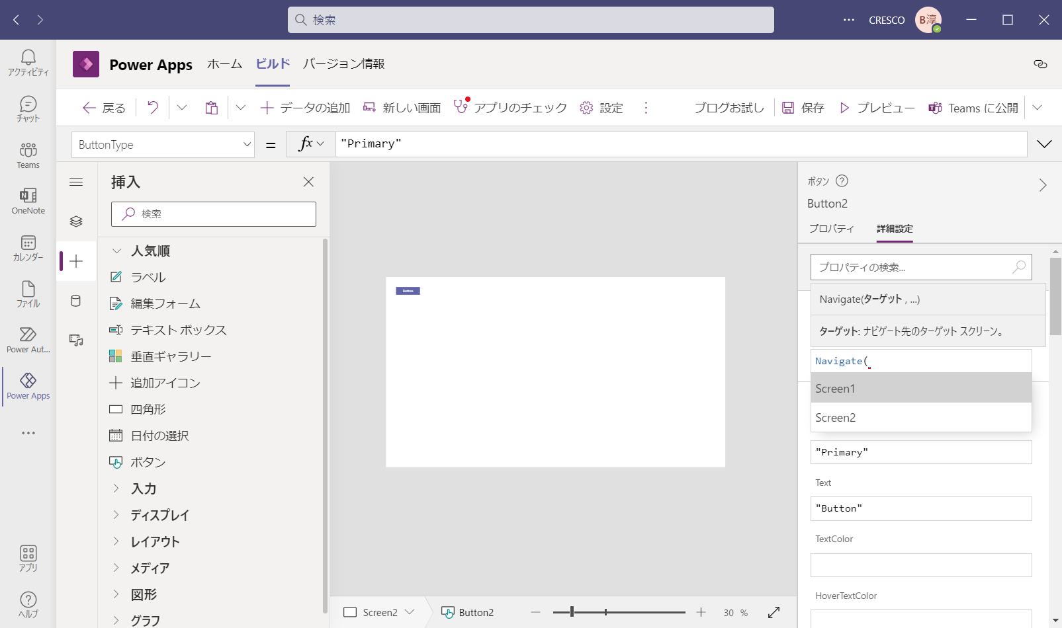Screen dimensions: 1062x628
Task: Switch to the バージョン情報 tab
Action: 343,64
